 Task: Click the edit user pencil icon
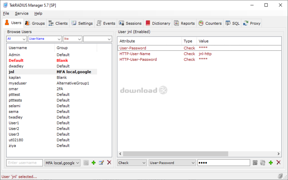pos(101,163)
